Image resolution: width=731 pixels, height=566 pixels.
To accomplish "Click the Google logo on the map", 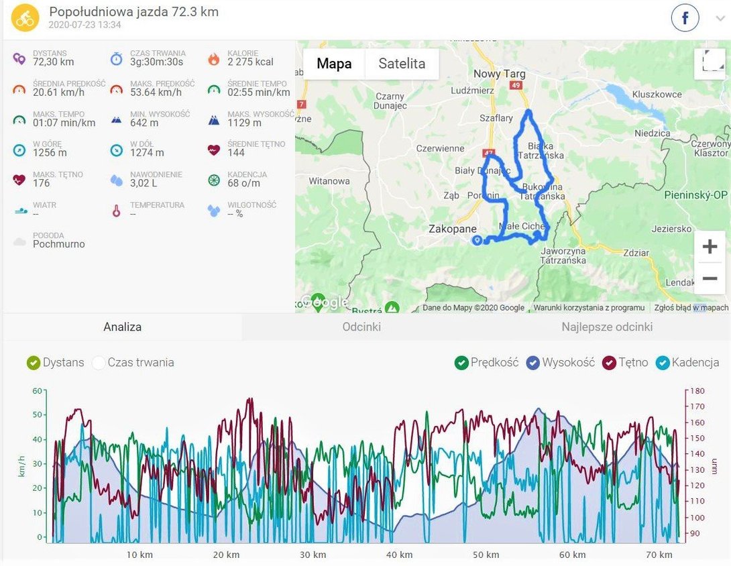I will pyautogui.click(x=325, y=302).
